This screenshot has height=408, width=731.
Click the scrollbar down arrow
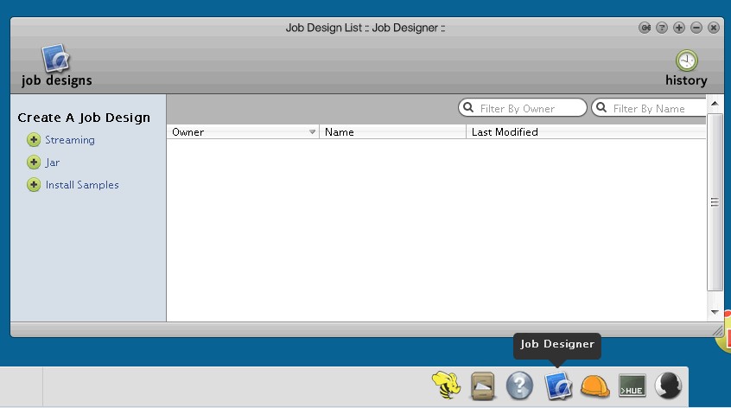715,312
